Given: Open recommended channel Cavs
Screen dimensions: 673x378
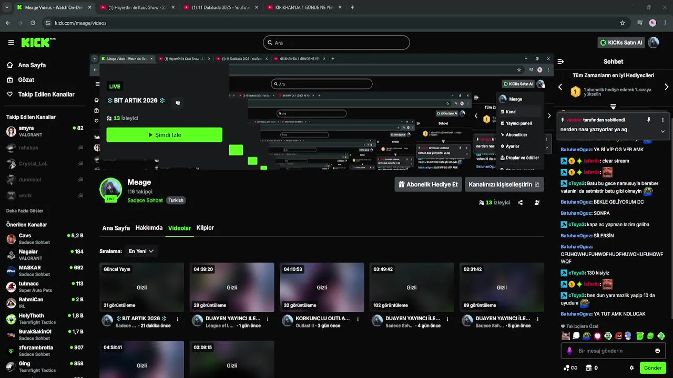Looking at the screenshot, I should coord(44,239).
